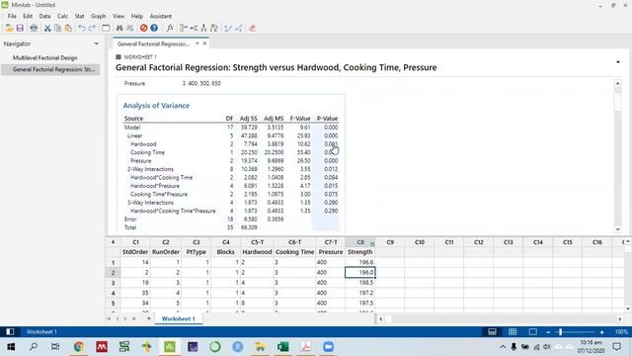632x356 pixels.
Task: Click the zoom slider handle
Action: pyautogui.click(x=560, y=332)
